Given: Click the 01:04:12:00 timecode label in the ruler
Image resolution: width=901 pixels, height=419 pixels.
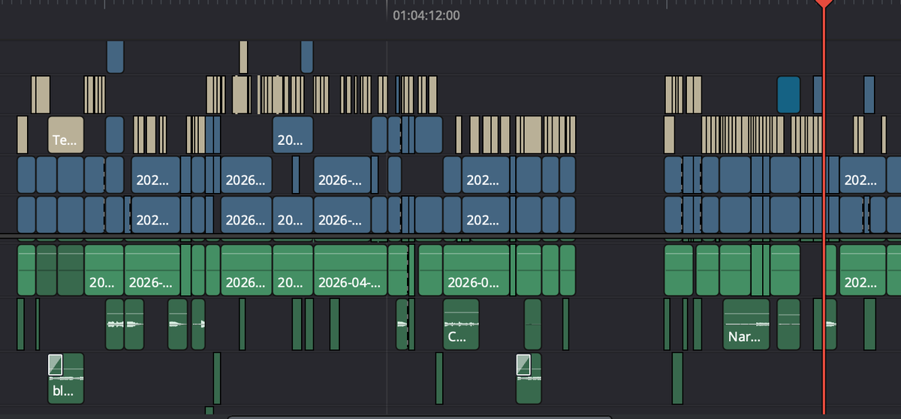Looking at the screenshot, I should point(426,15).
